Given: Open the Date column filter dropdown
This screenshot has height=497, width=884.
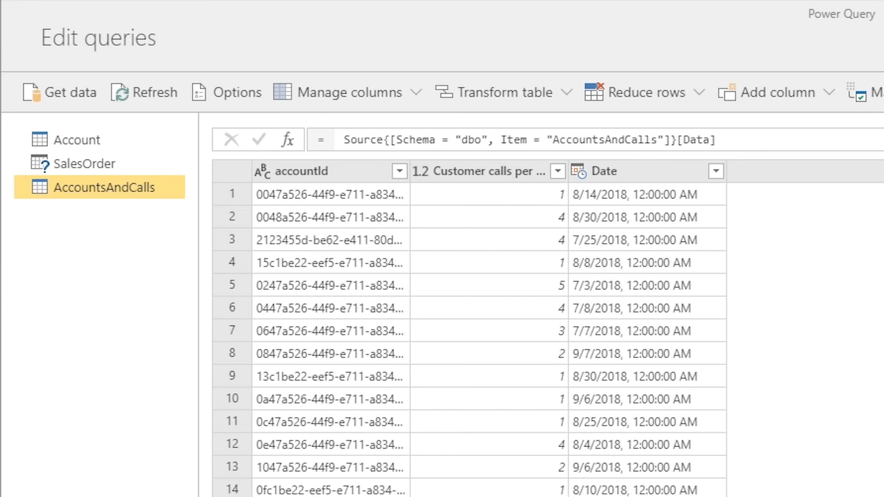Looking at the screenshot, I should [x=716, y=171].
